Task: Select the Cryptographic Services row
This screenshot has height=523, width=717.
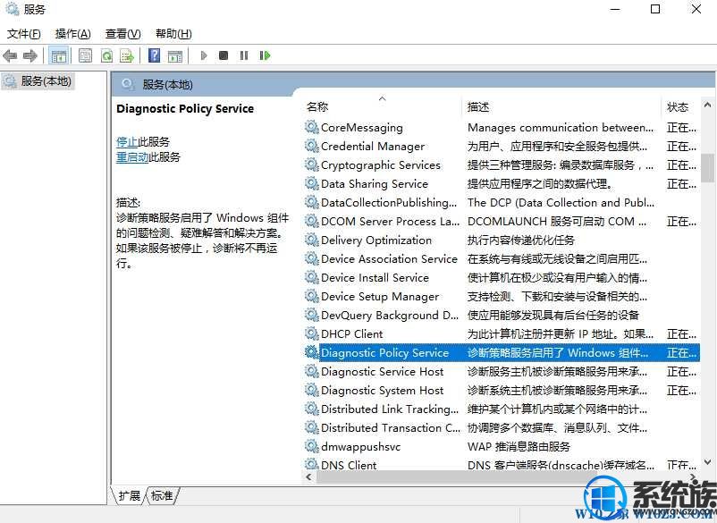Action: (502, 165)
